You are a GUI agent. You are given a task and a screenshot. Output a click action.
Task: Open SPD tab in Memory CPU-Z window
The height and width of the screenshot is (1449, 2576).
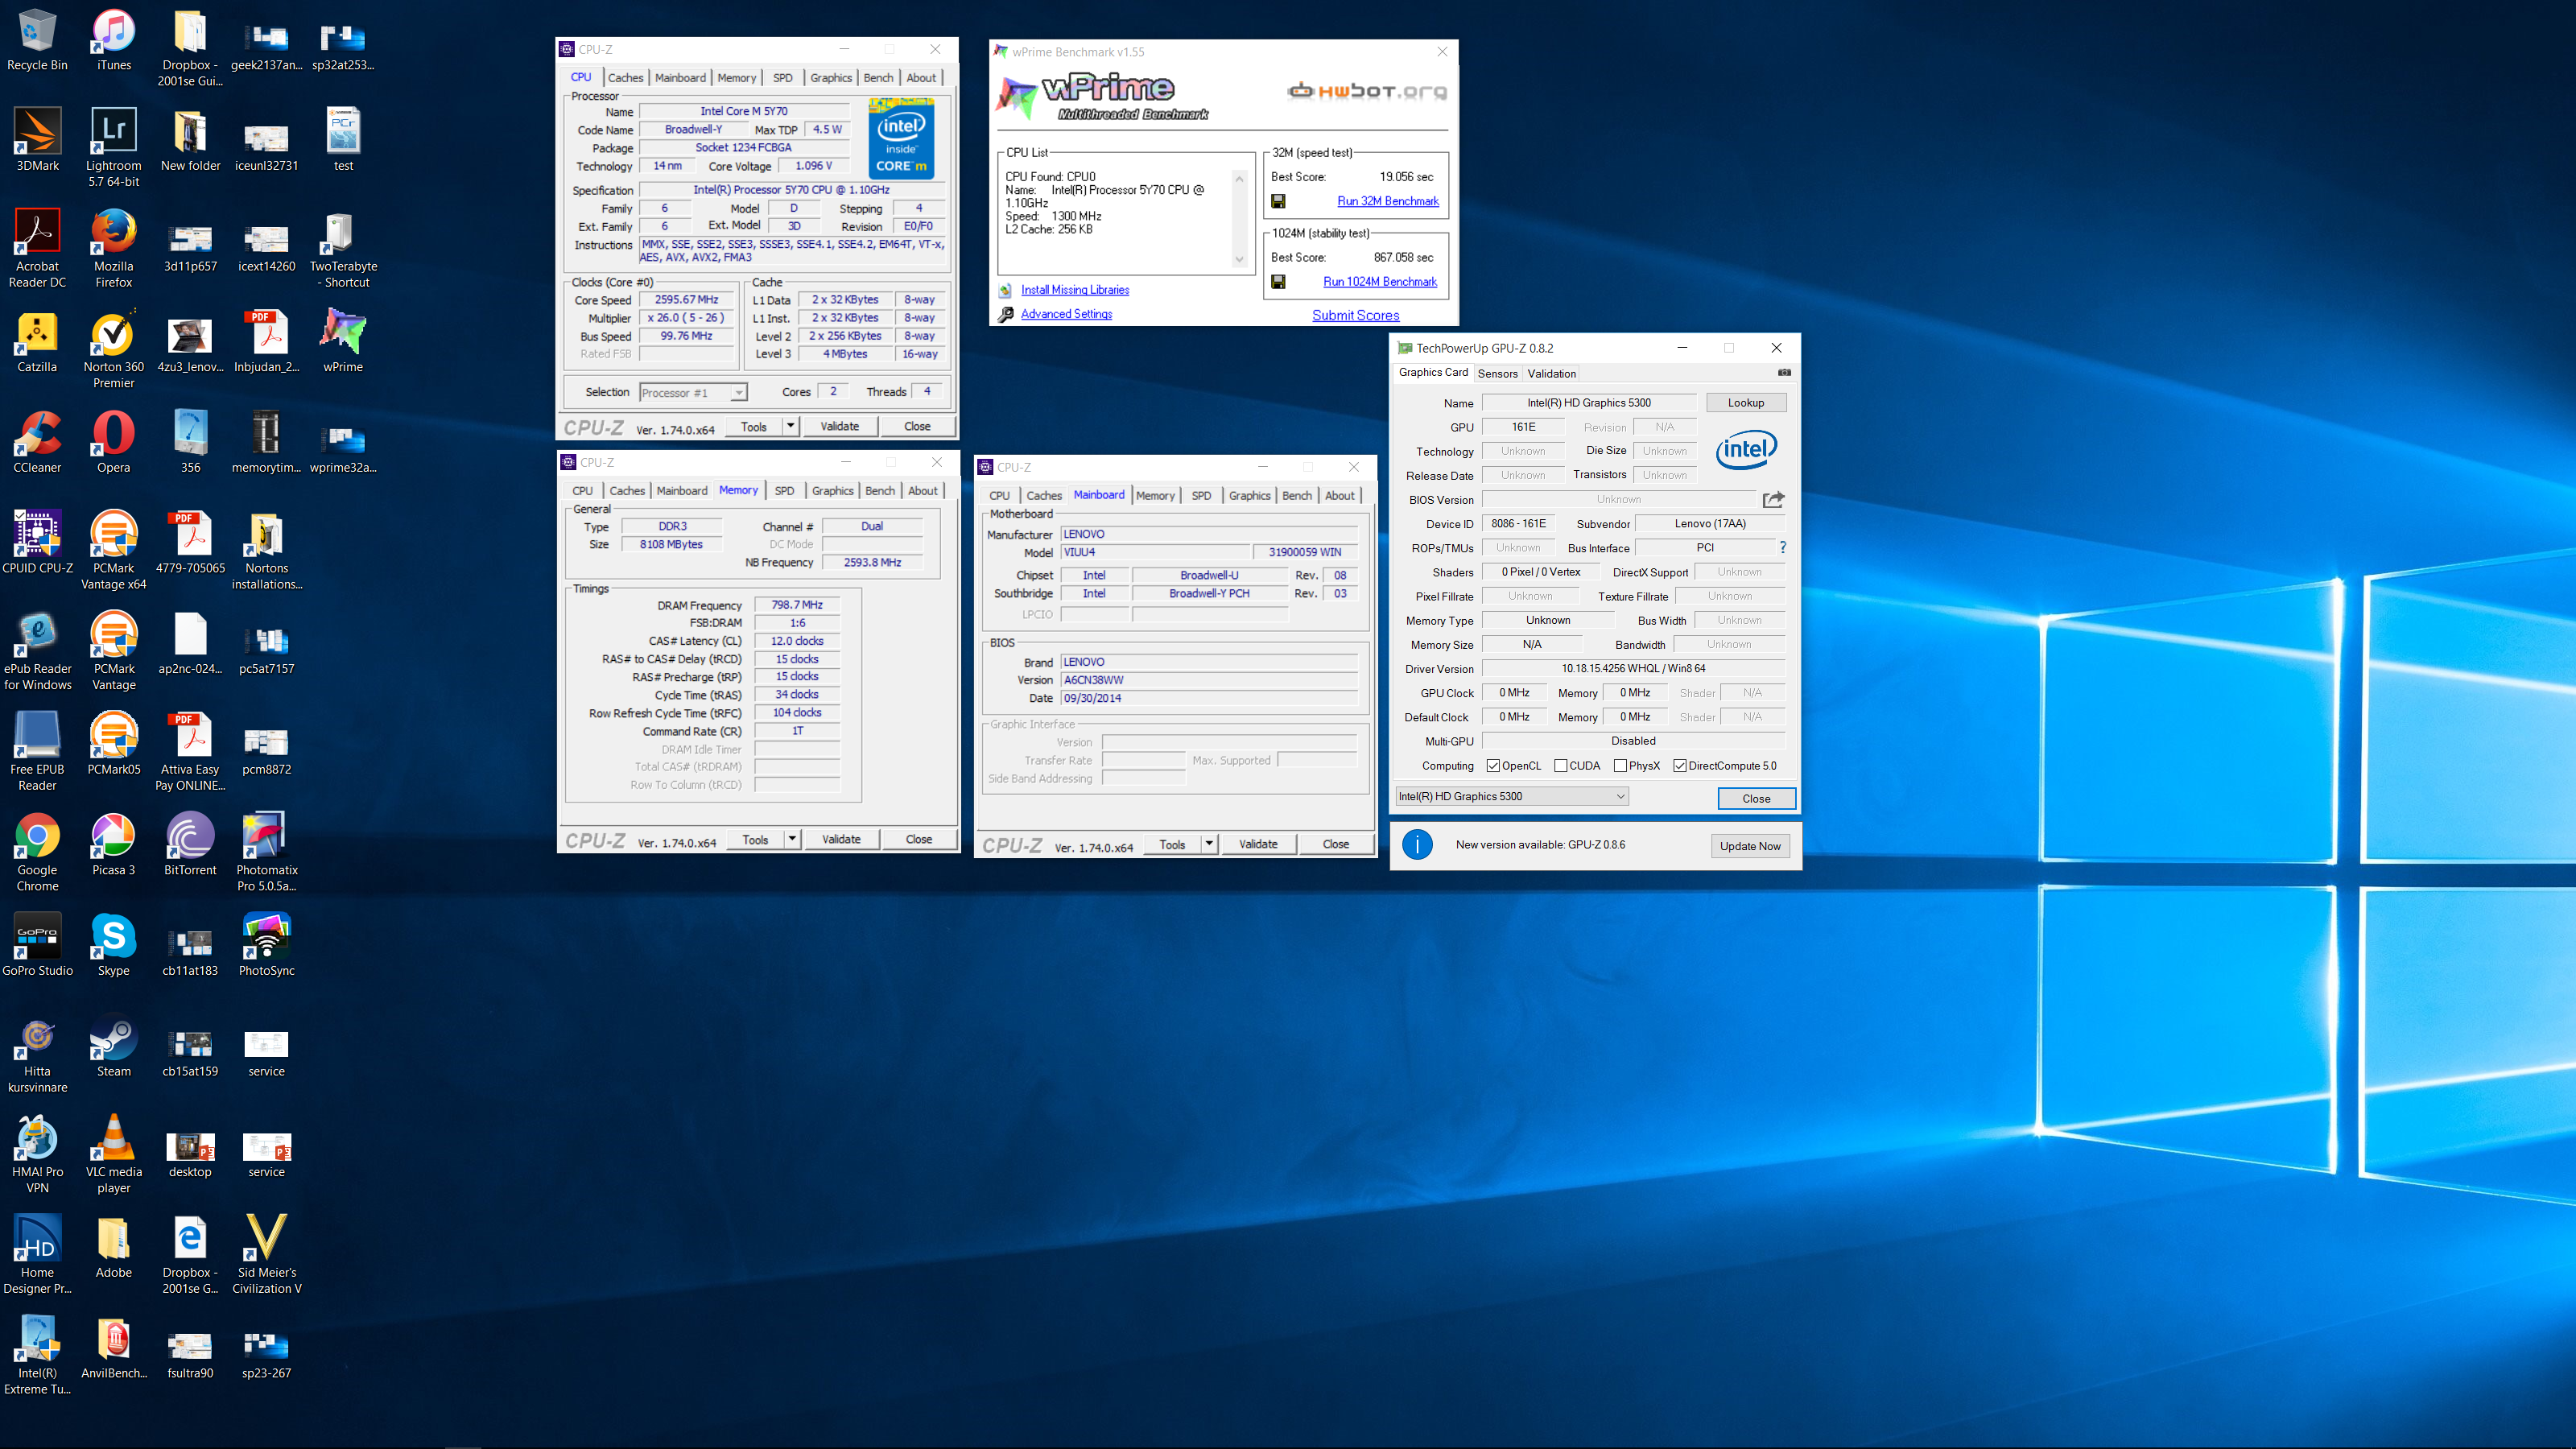785,490
